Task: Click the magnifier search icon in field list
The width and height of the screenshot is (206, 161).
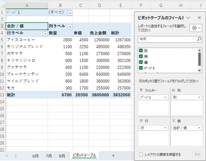Action: [199, 39]
